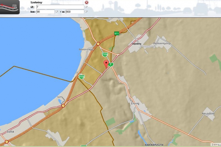Click the Enying town label

click(135, 104)
